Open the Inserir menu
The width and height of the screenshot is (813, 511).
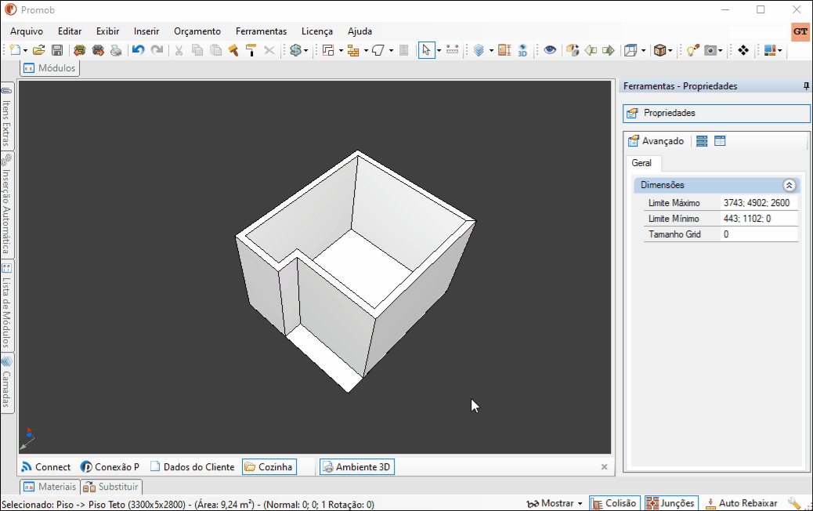click(146, 31)
